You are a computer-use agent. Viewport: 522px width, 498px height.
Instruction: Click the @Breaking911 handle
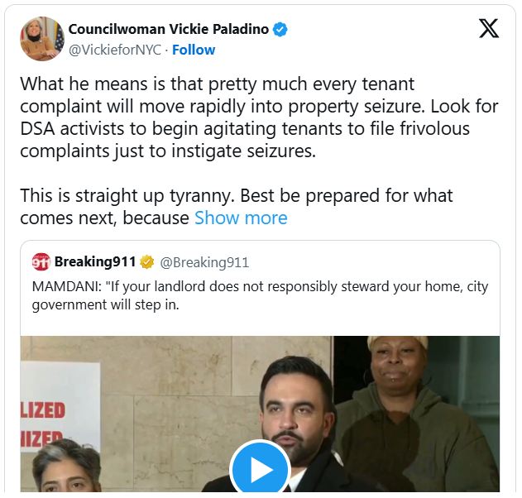[x=204, y=262]
